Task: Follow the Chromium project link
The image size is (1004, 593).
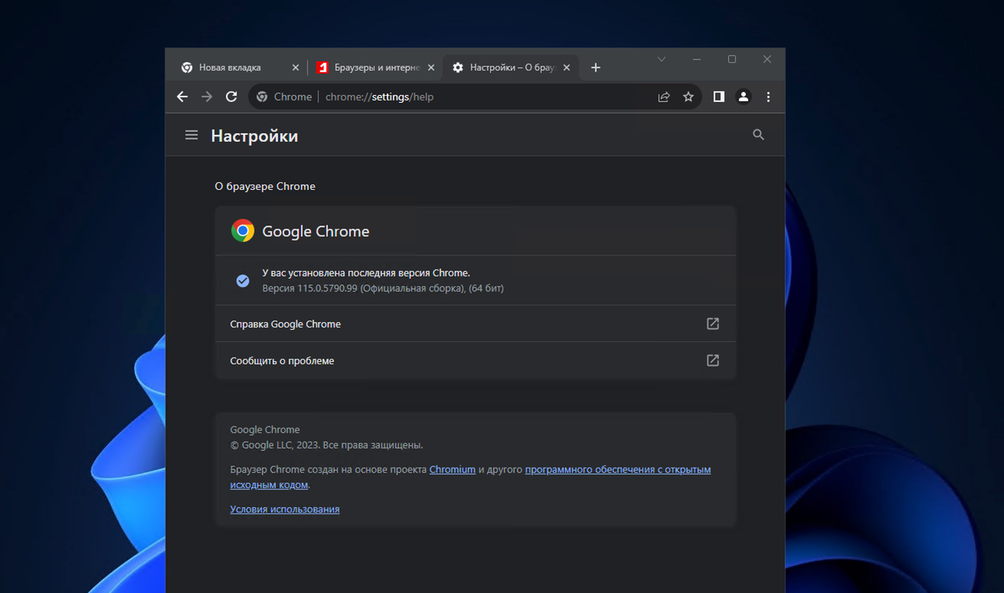Action: pyautogui.click(x=452, y=470)
